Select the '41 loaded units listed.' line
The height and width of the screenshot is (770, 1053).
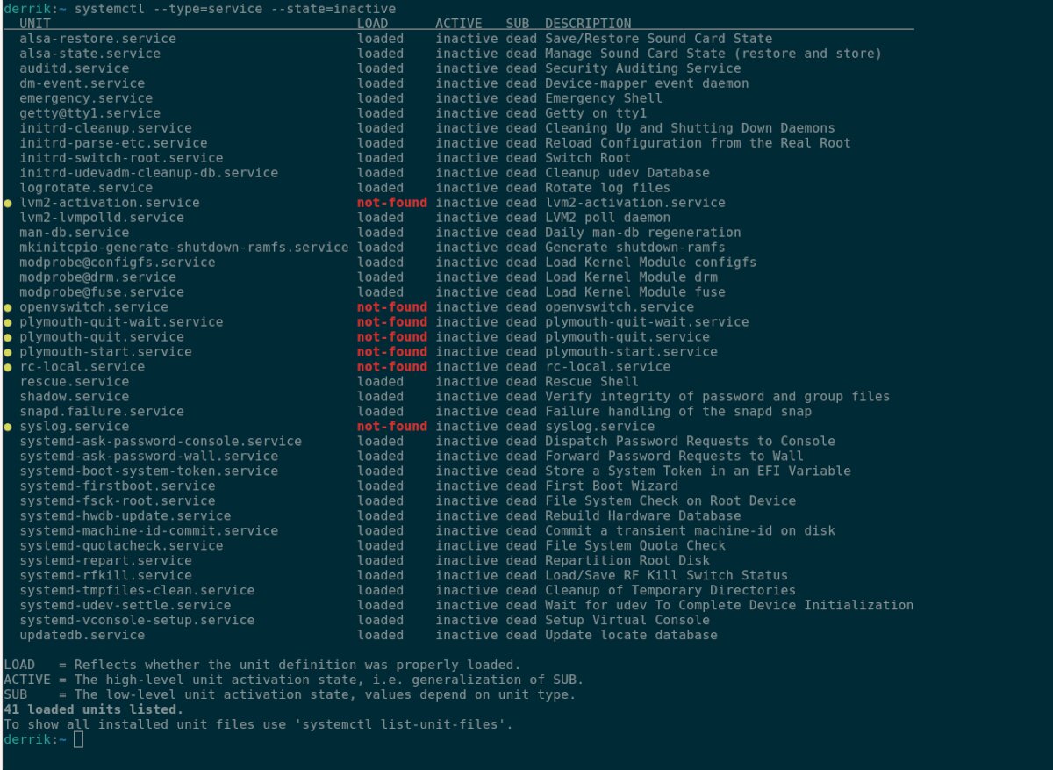(x=94, y=709)
